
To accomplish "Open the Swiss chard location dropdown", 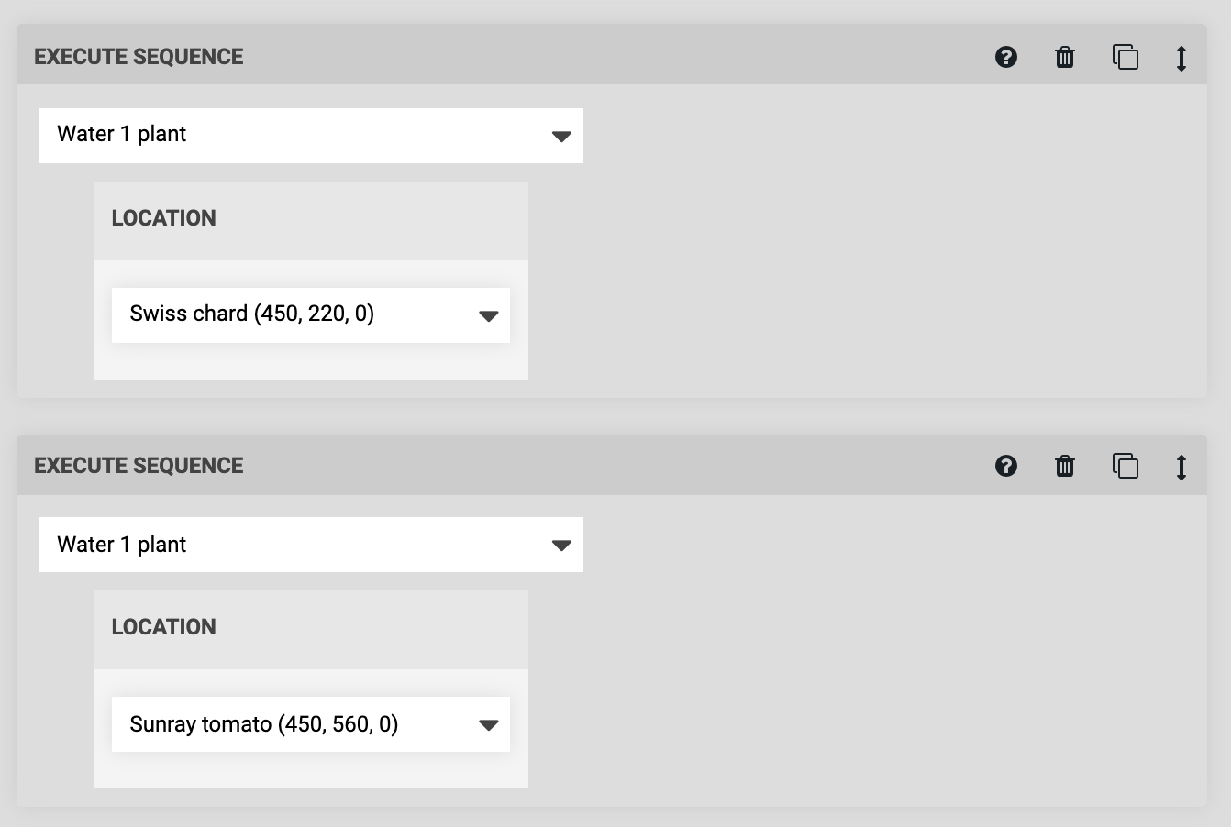I will pos(311,315).
